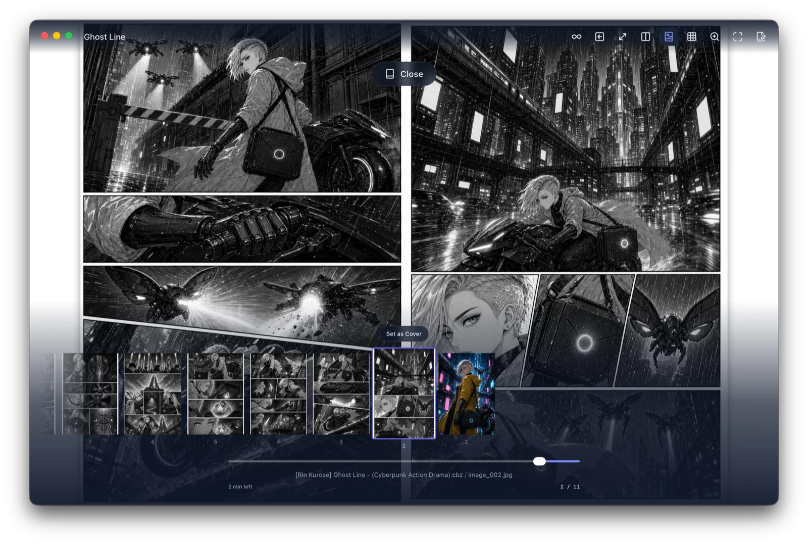Toggle the highlighted thumbnail strip icon
This screenshot has width=808, height=544.
click(669, 37)
